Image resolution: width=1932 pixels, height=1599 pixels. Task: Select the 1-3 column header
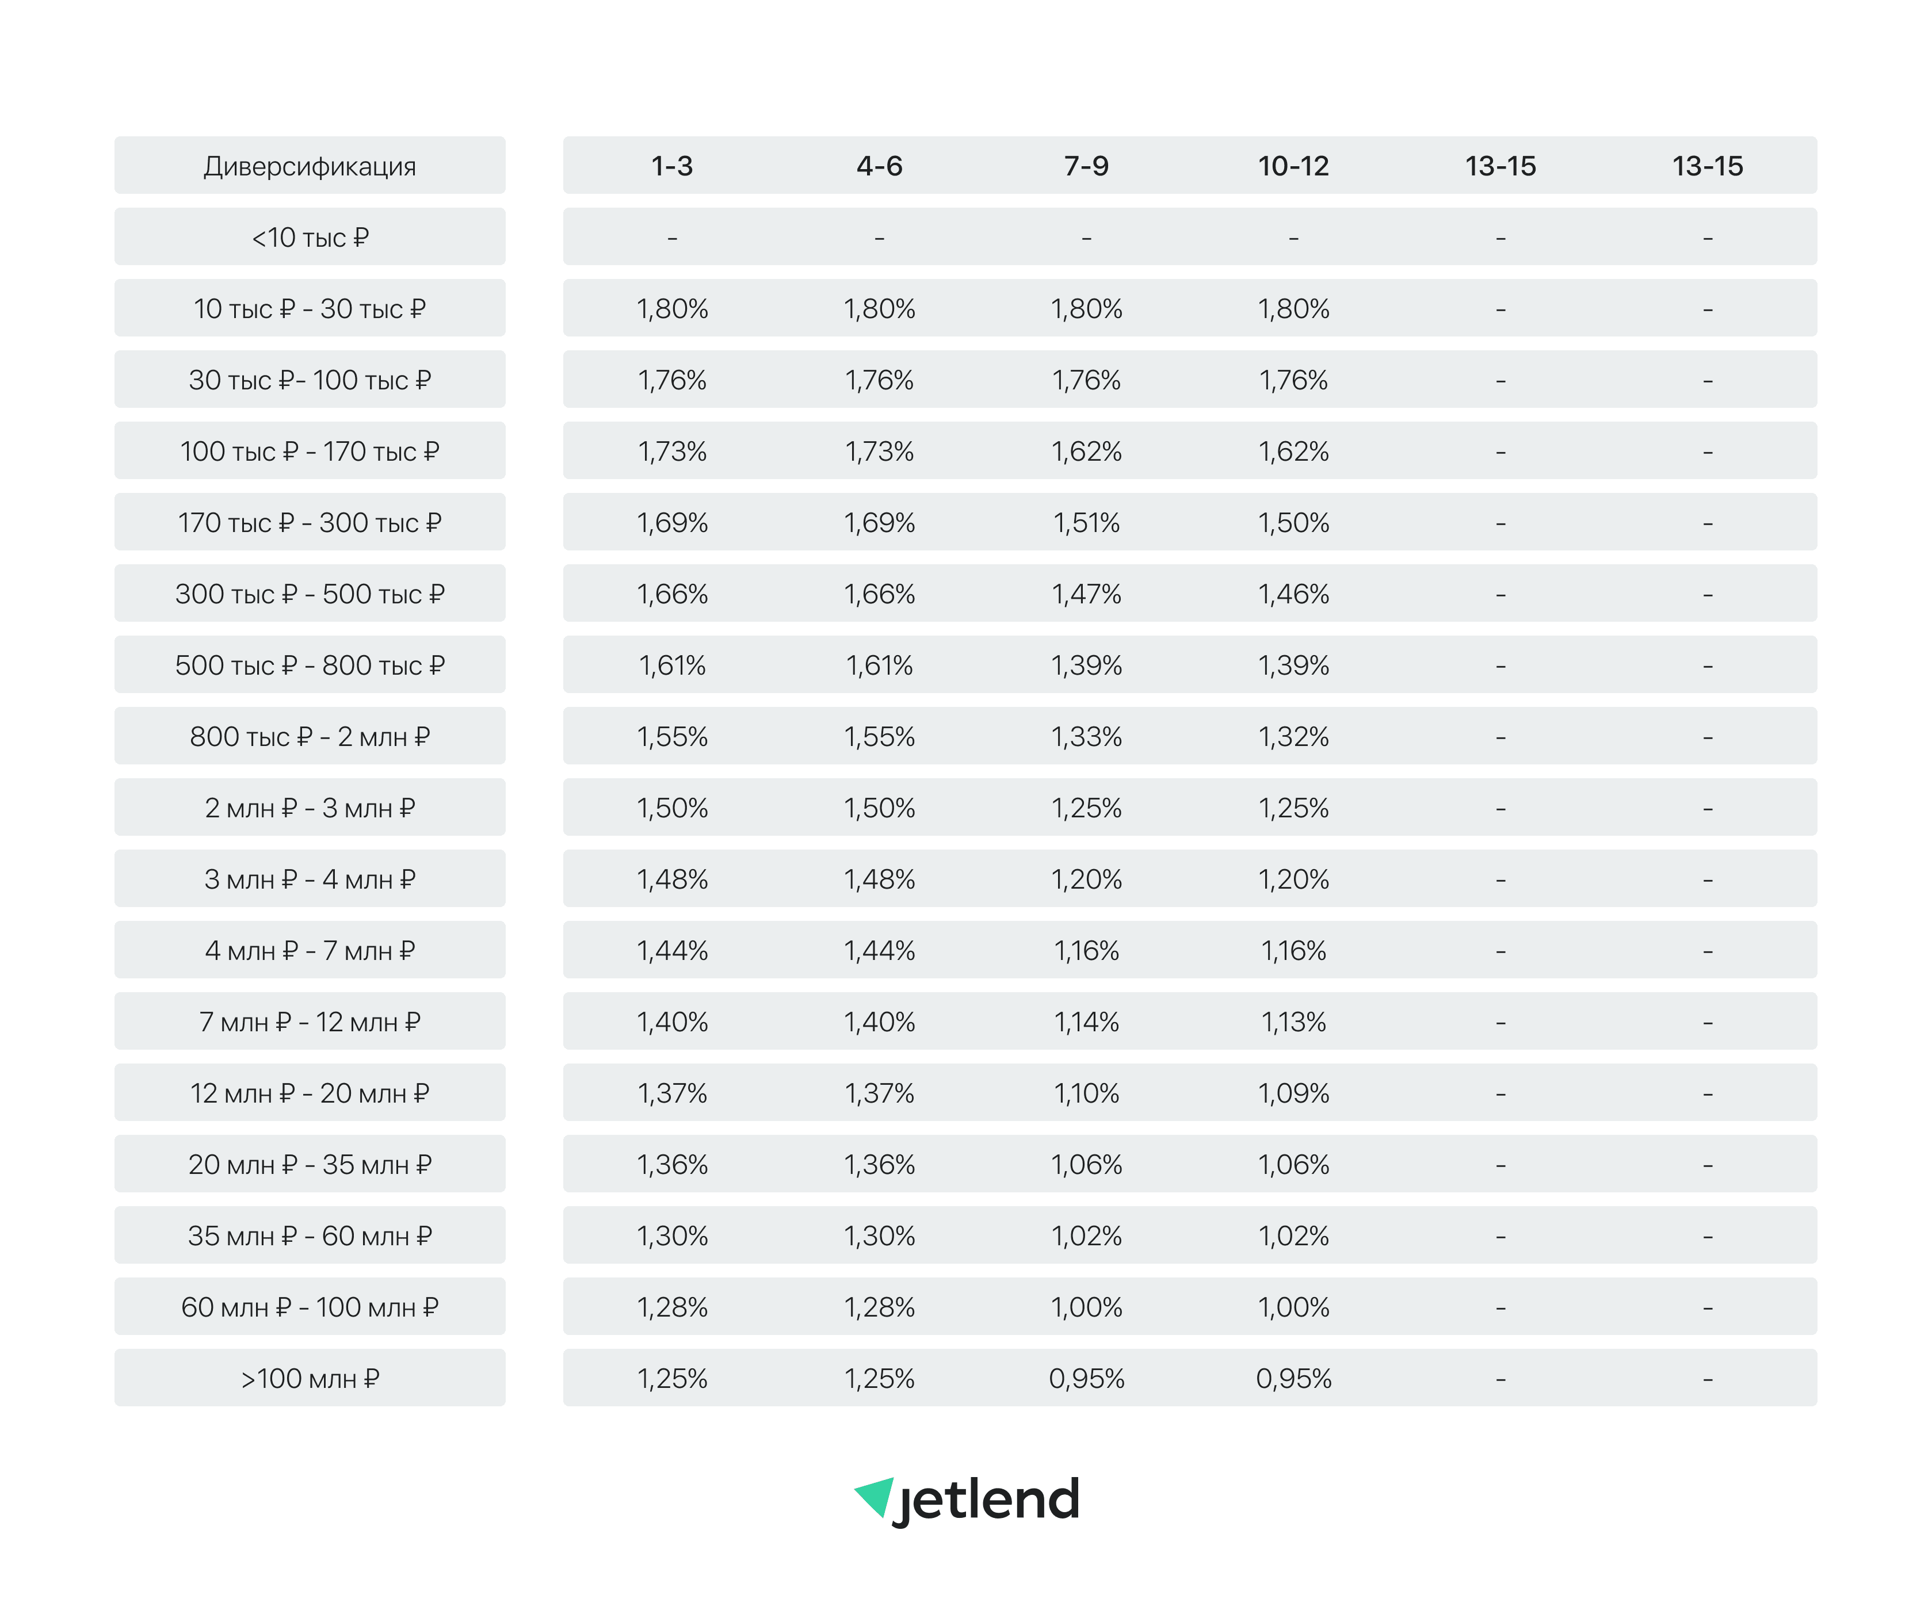pos(671,166)
